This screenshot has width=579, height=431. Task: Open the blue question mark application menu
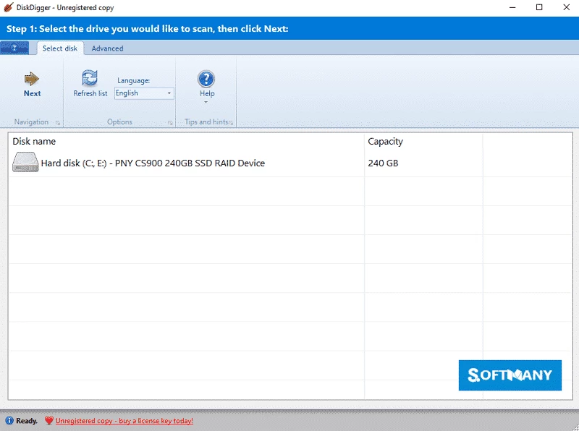[x=14, y=48]
